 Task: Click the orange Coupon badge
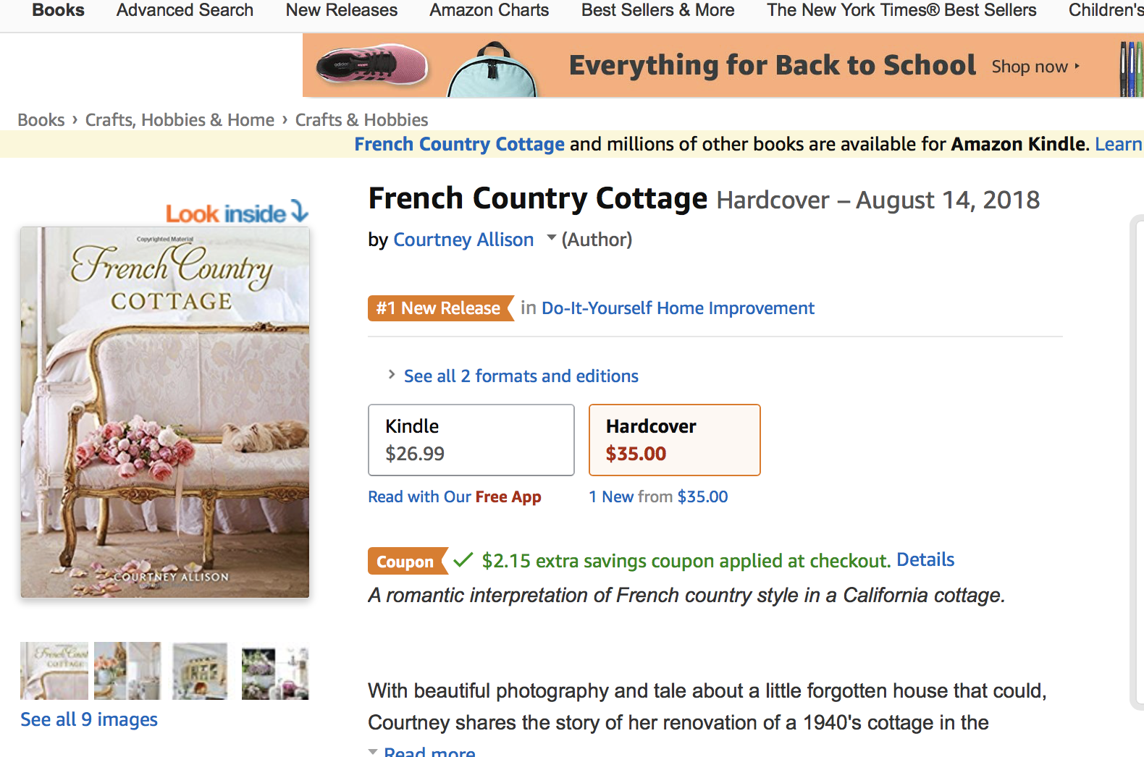coord(405,562)
